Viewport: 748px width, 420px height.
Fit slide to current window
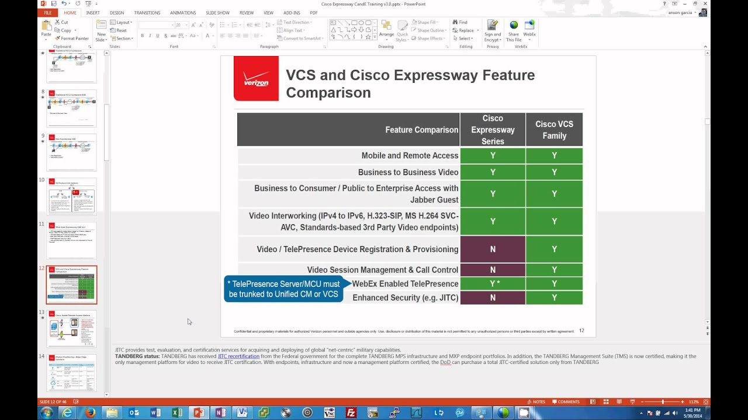coord(706,402)
